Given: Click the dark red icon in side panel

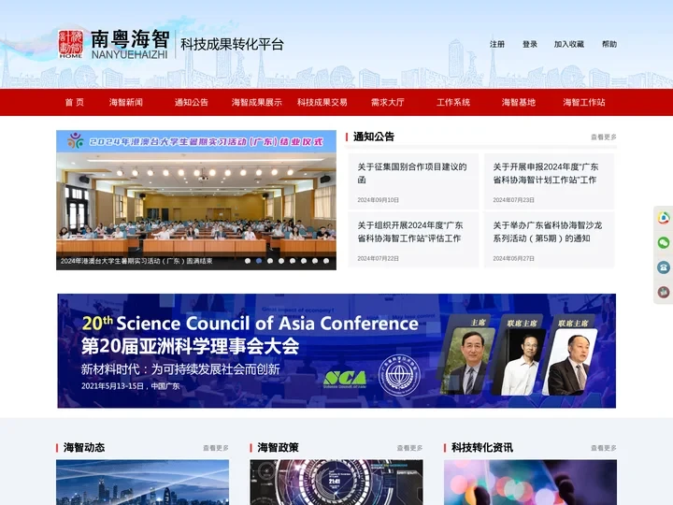Looking at the screenshot, I should pyautogui.click(x=664, y=292).
